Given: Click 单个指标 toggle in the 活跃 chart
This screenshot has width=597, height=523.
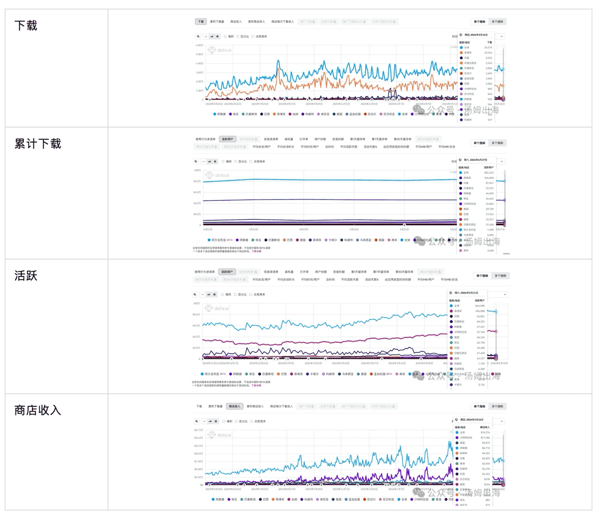Looking at the screenshot, I should (x=482, y=276).
